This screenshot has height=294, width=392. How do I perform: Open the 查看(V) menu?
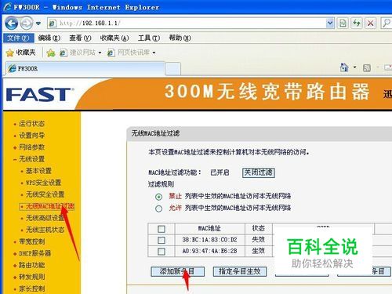(80, 38)
